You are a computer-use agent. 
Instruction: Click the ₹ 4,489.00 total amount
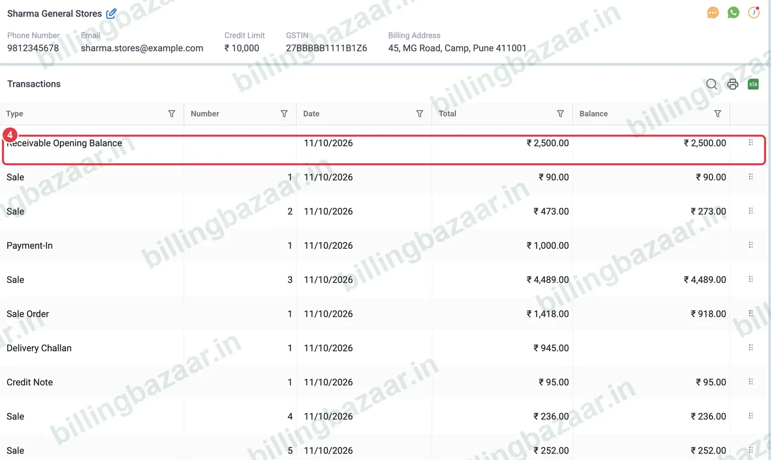pyautogui.click(x=547, y=280)
